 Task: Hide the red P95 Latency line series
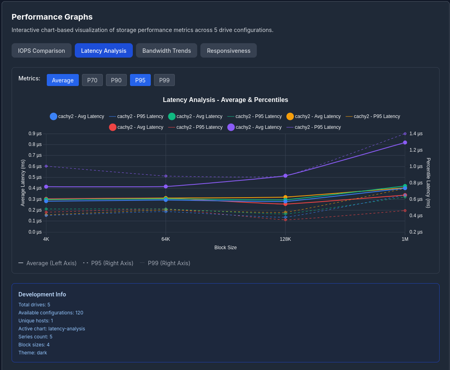tap(172, 127)
